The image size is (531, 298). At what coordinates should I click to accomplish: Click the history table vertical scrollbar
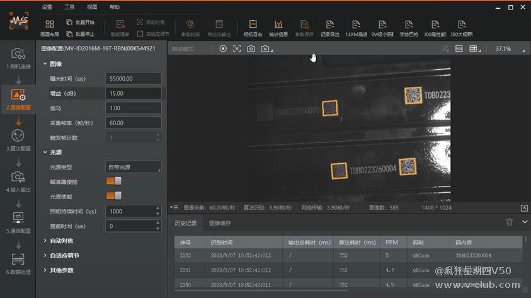pos(525,239)
